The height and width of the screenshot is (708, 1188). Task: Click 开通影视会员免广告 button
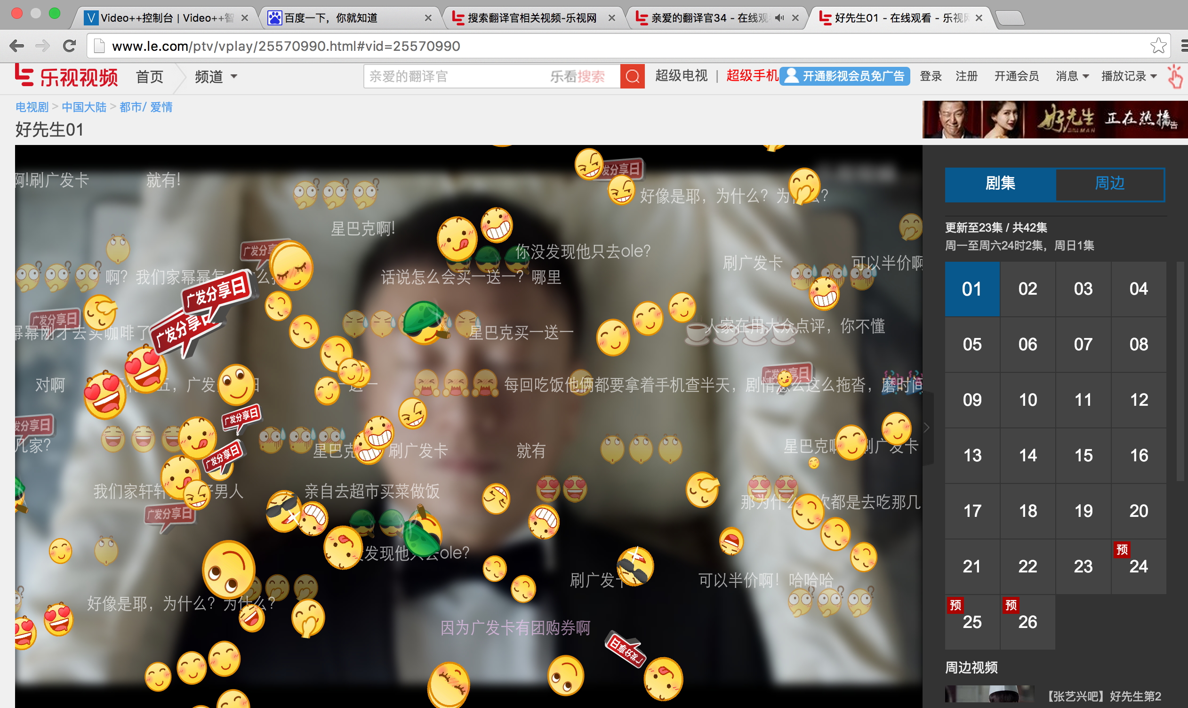click(844, 76)
